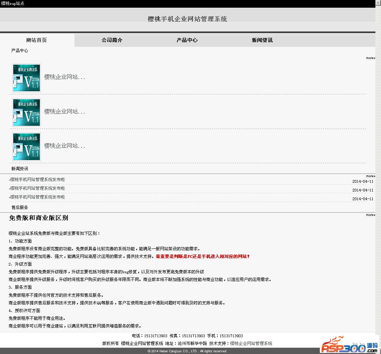Viewport: 381px width, 354px height.
Task: Go to the 产品中心 navigation tab
Action: click(187, 40)
